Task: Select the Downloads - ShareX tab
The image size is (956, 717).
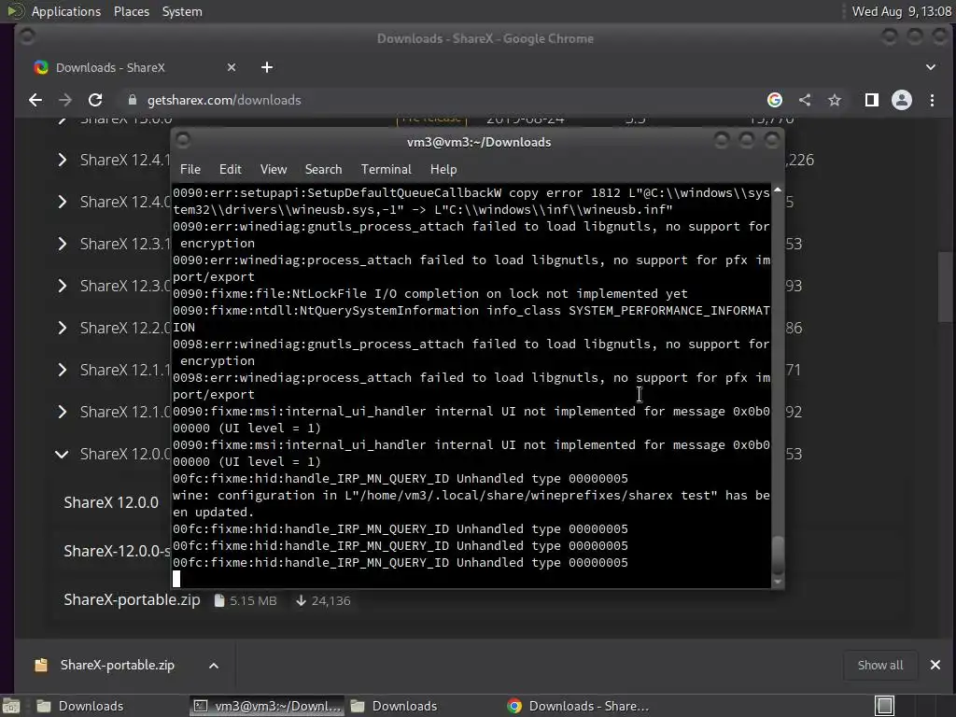Action: [x=134, y=67]
